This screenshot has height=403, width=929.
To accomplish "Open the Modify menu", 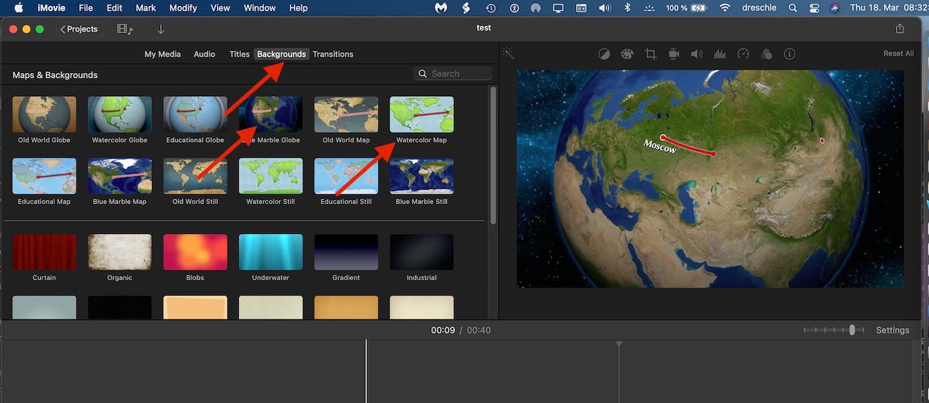I will (x=182, y=8).
